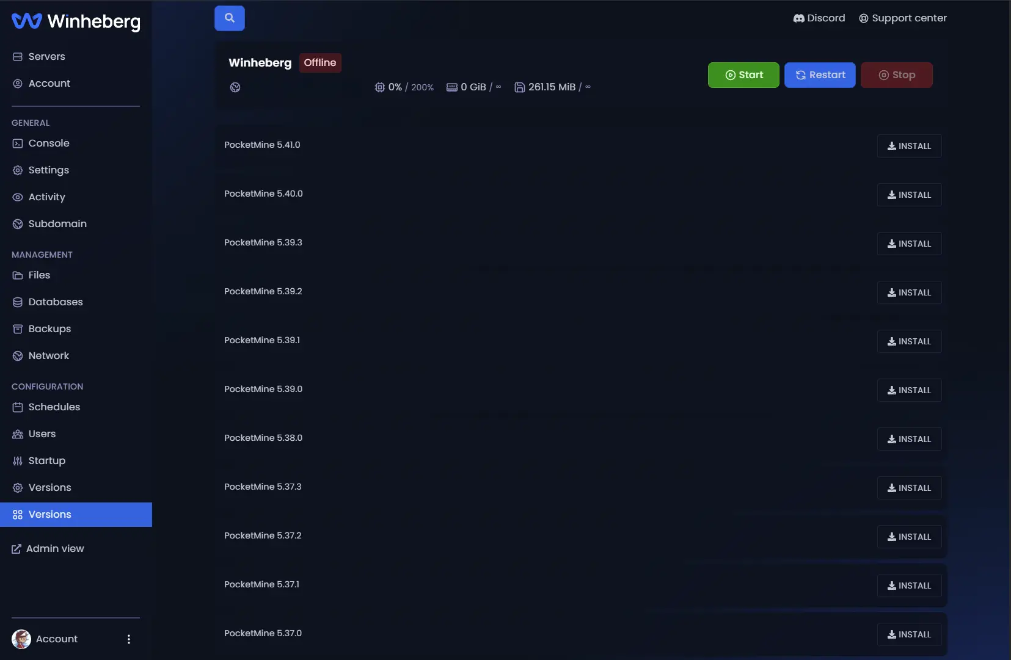Install PocketMine 5.41.0
Screen dimensions: 1011x660
point(909,146)
